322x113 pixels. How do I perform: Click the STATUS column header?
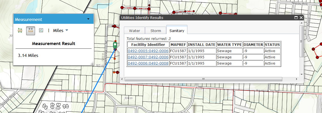272,44
